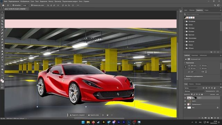Open the Фильтр menu
This screenshot has height=125, width=222.
tap(51, 1)
